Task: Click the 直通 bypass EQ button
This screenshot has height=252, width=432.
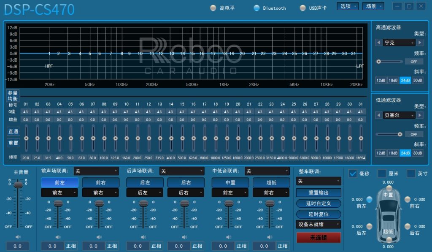Action: 13,132
